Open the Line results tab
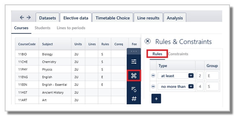Screen dimensions: 234x117 point(148,18)
